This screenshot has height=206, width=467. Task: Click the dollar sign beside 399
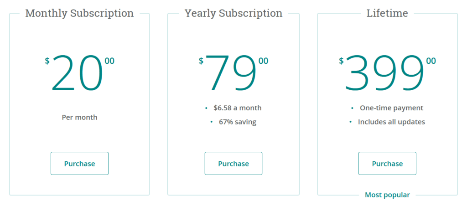coord(341,61)
